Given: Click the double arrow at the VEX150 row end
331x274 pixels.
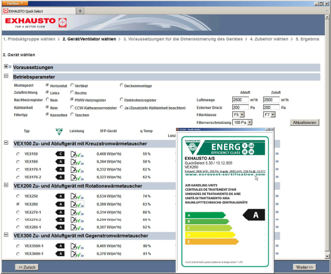Looking at the screenshot, I should pos(277,154).
